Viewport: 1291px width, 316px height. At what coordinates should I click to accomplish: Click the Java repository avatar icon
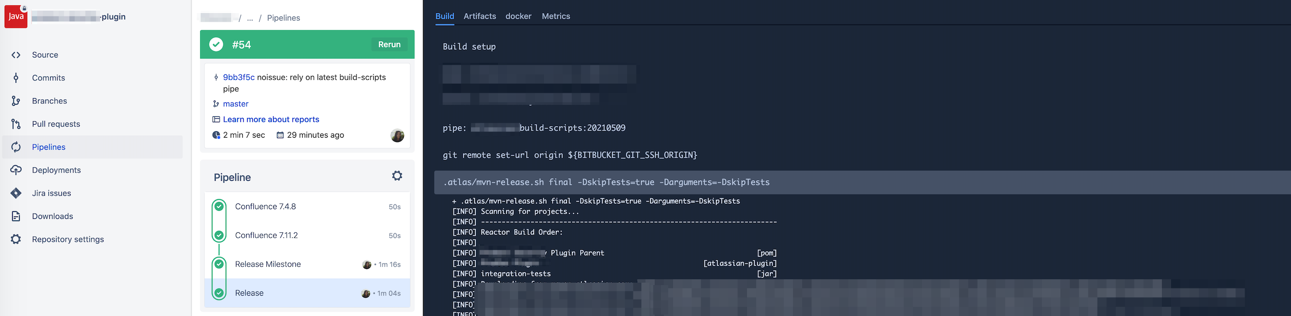click(x=16, y=16)
